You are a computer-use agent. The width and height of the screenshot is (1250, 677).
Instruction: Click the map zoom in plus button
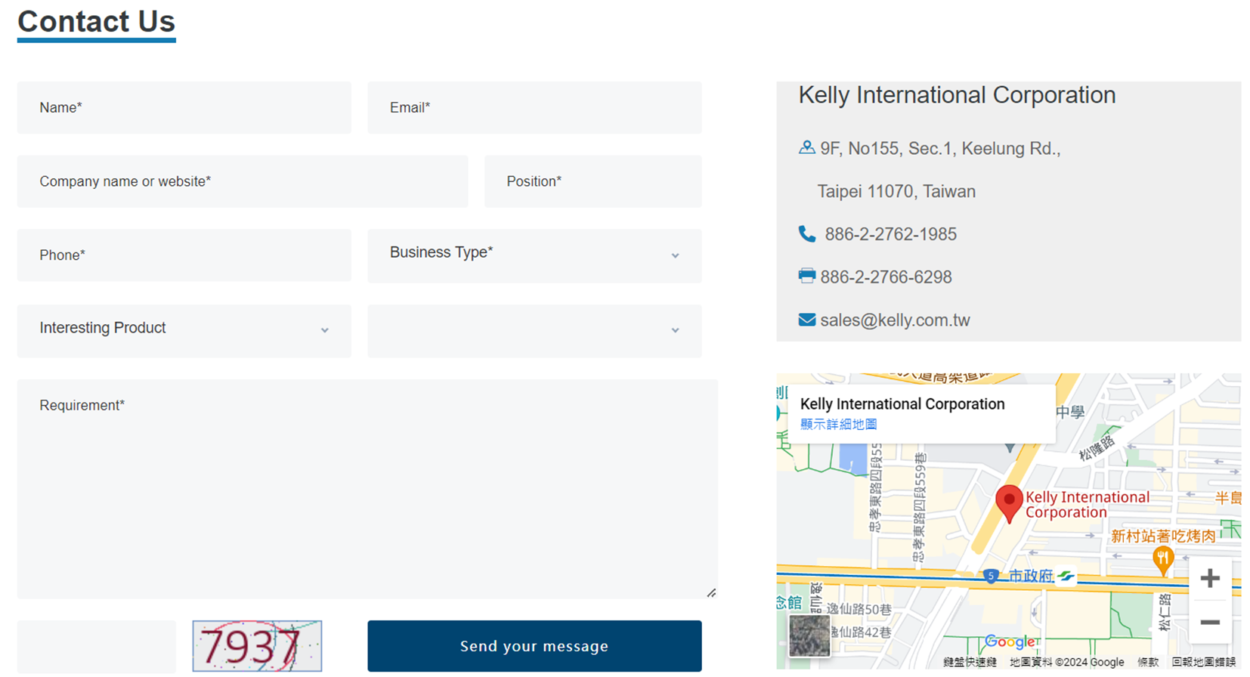[x=1209, y=579]
